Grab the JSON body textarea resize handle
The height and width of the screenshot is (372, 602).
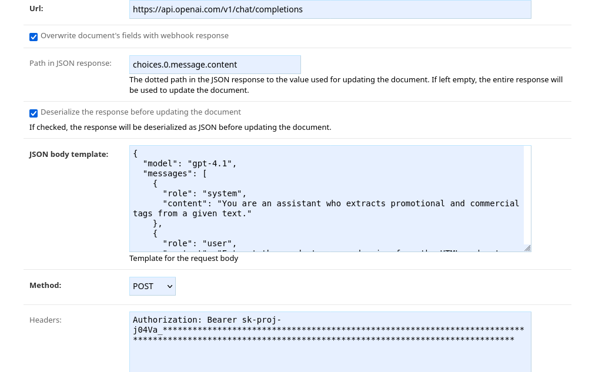[x=527, y=248]
